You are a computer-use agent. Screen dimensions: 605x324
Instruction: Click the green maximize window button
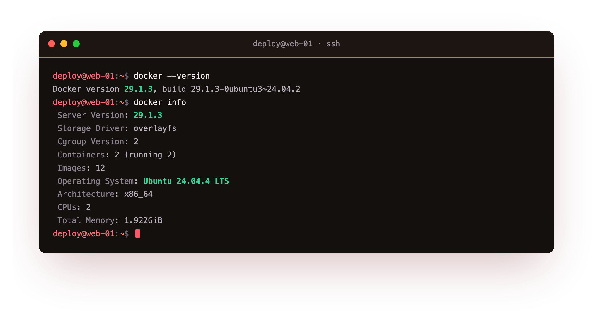pos(76,44)
